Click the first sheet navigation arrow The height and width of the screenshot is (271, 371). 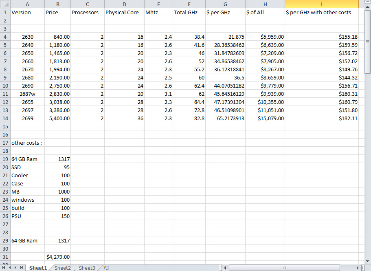click(x=4, y=268)
